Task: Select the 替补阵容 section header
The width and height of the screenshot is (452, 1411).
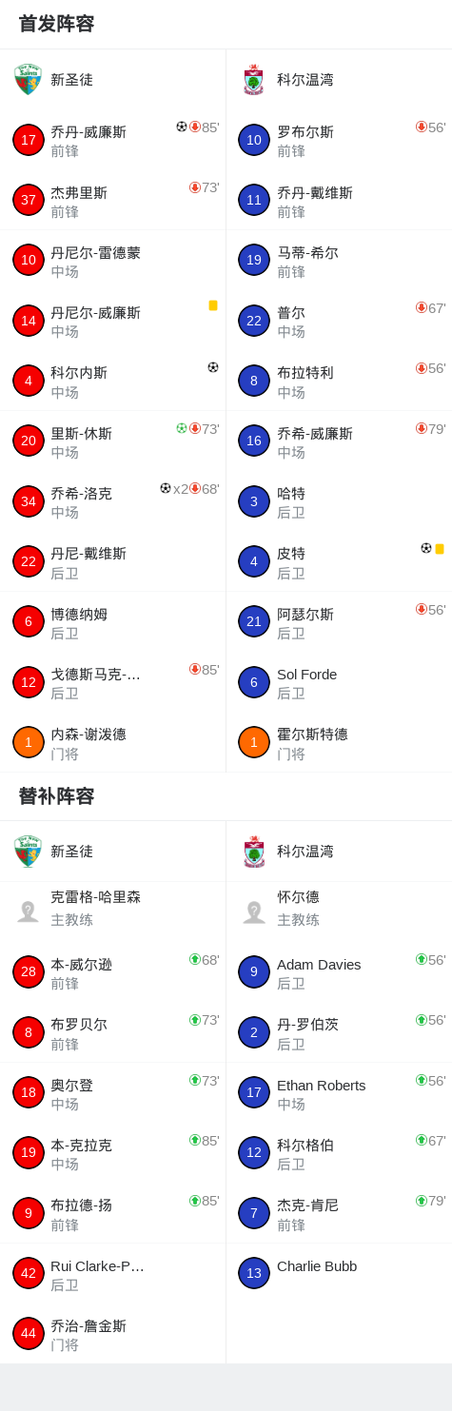Action: [56, 795]
